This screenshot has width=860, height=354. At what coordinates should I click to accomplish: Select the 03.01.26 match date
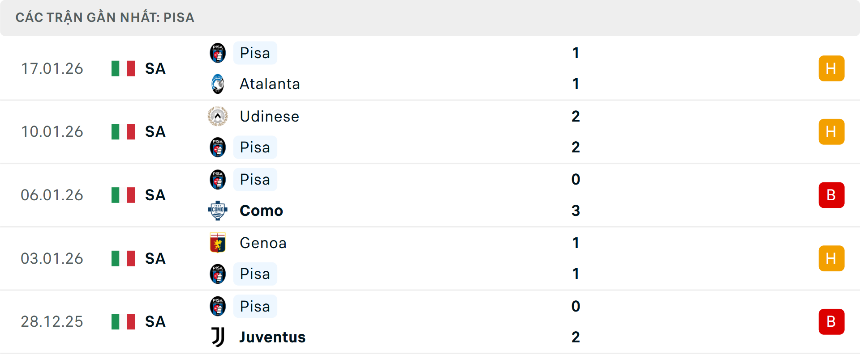[52, 258]
